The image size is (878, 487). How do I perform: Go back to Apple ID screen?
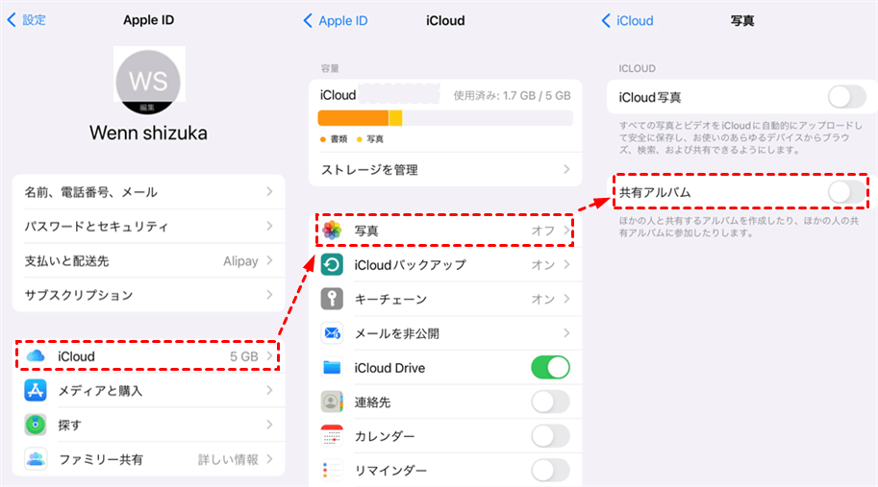tap(336, 21)
